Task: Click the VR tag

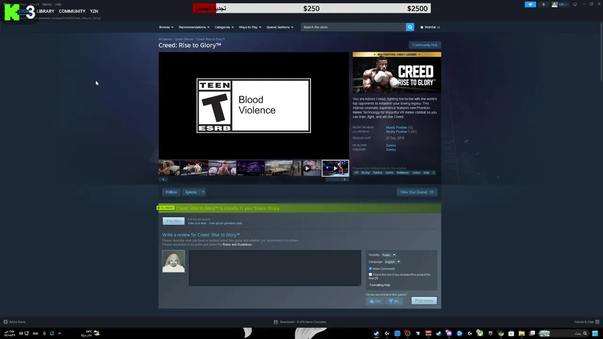Action: (356, 172)
